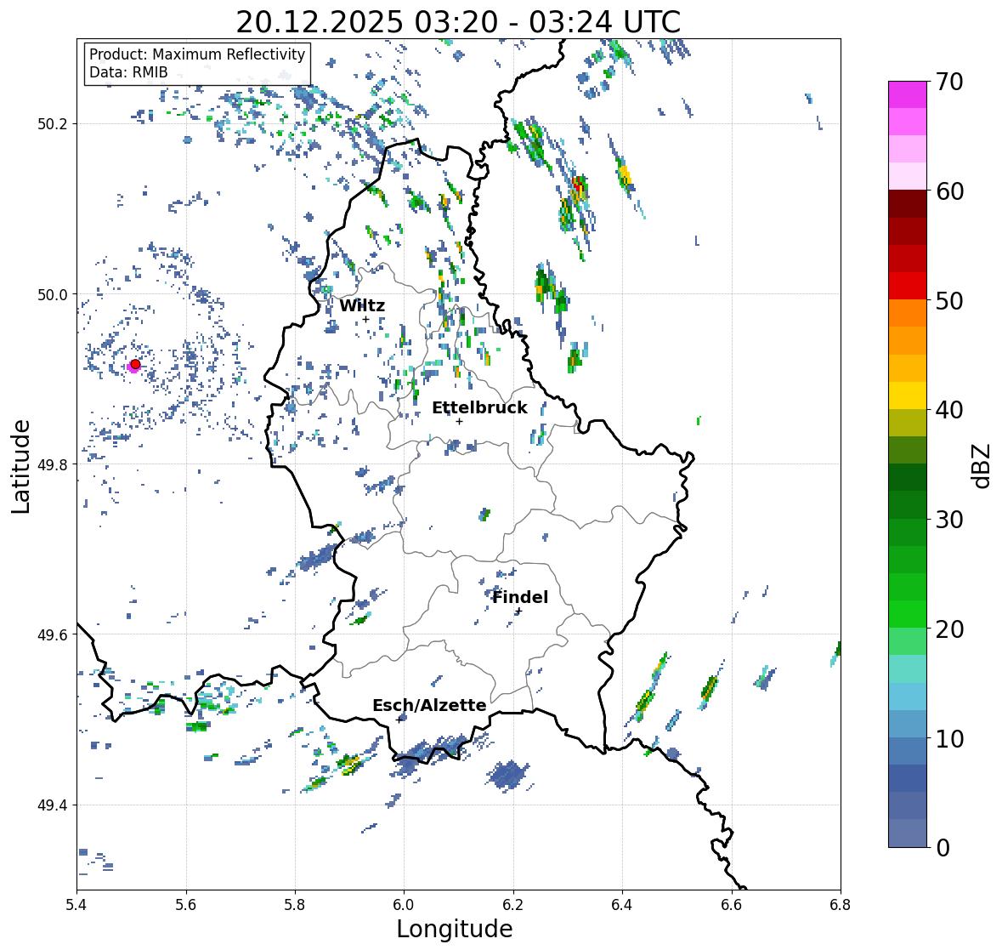Click the Latitude axis label
Screen dimensions: 1002x950
point(20,466)
